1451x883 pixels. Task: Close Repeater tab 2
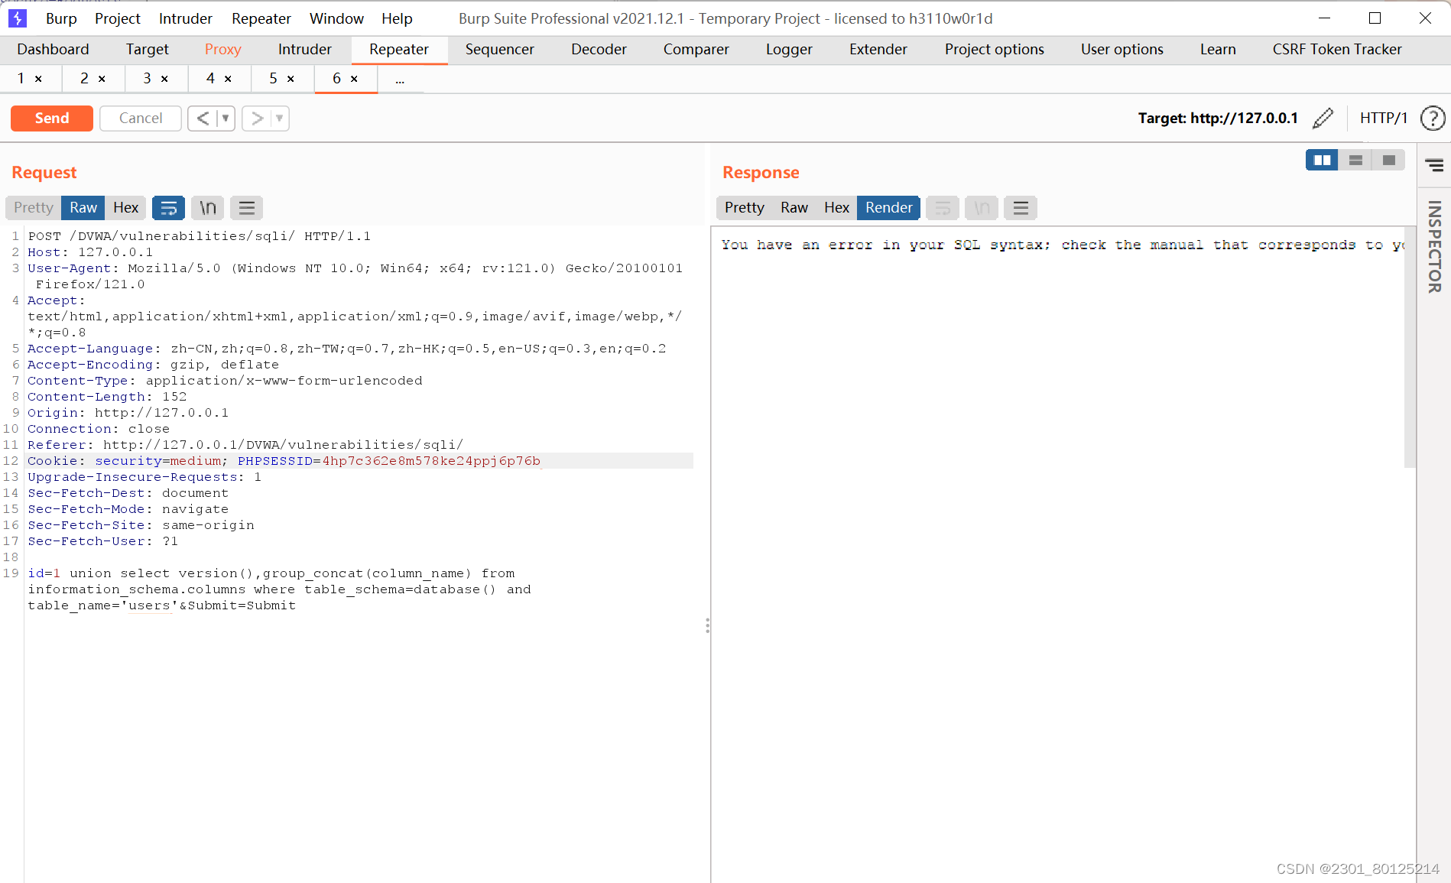click(x=102, y=79)
